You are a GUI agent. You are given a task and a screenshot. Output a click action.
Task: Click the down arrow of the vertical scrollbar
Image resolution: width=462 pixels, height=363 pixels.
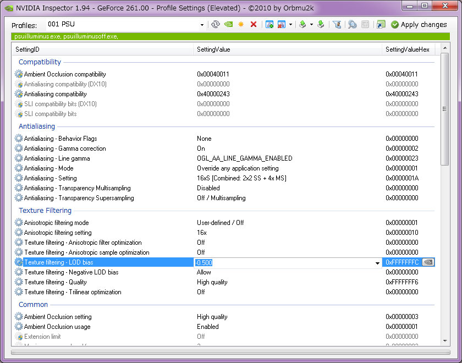click(x=445, y=341)
